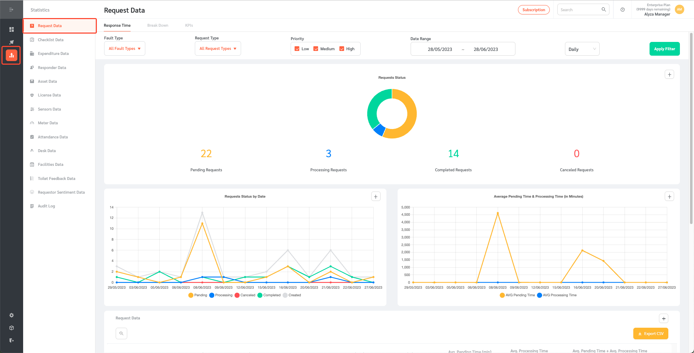
Task: Open the help question-mark icon in top bar
Action: pyautogui.click(x=622, y=10)
